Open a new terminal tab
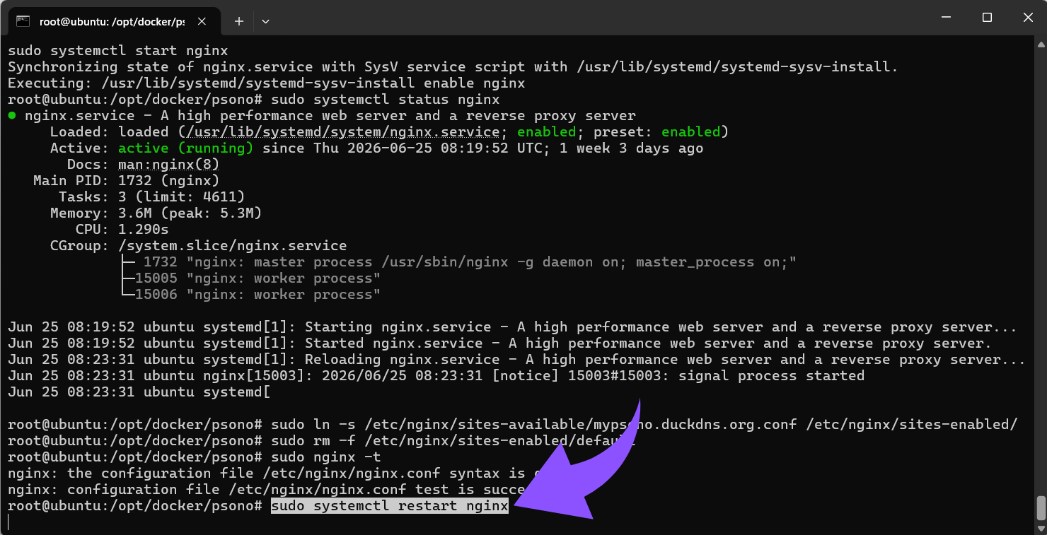This screenshot has width=1047, height=535. point(239,21)
